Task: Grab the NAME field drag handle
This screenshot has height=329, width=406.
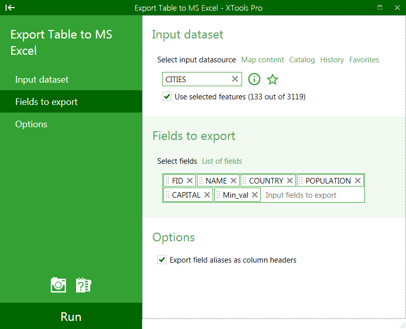Action: [200, 180]
